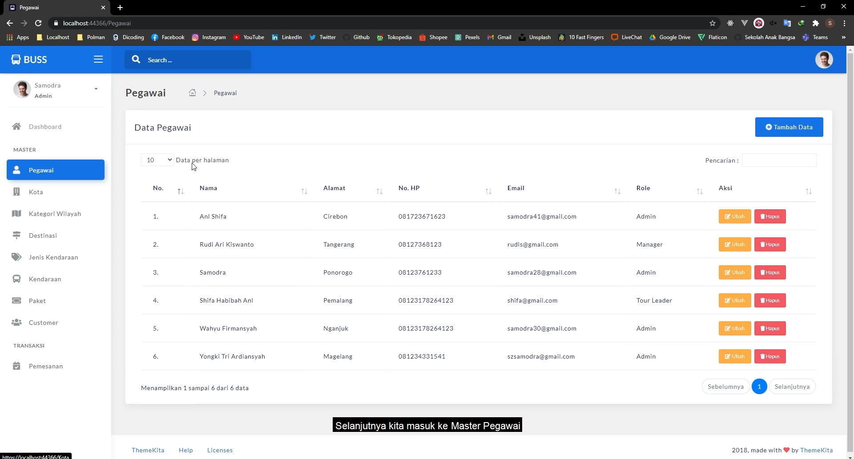This screenshot has width=854, height=459.
Task: Focus the top Search input
Action: 196,60
